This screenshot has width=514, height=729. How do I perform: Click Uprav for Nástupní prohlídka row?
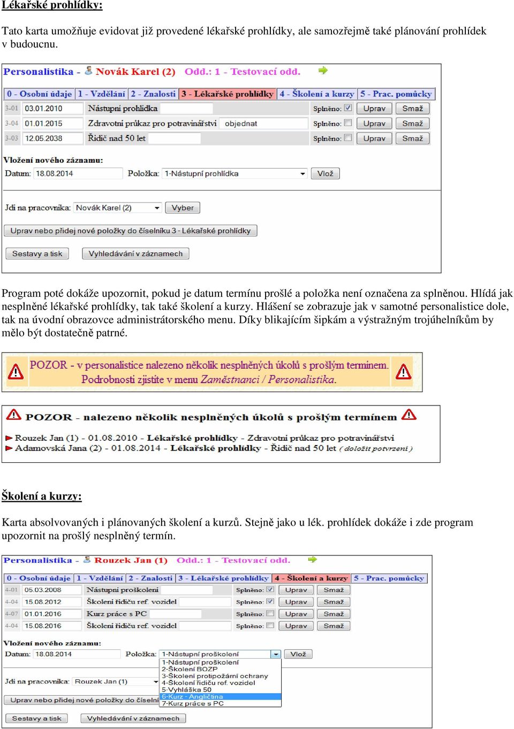(374, 108)
